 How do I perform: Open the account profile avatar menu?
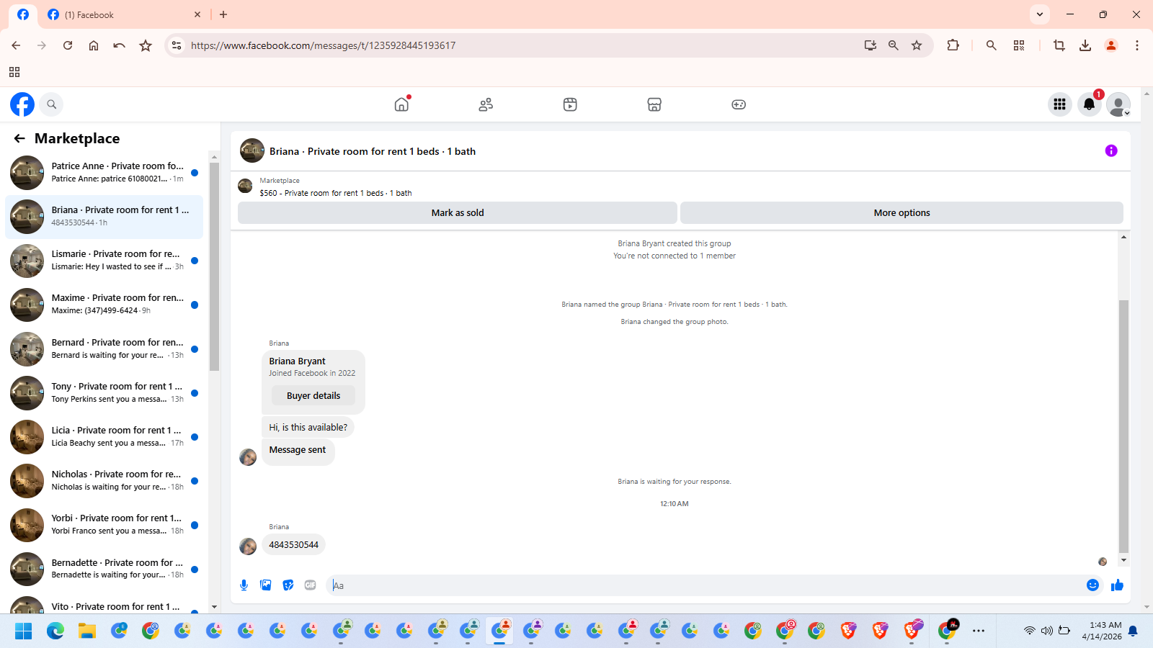[1118, 104]
